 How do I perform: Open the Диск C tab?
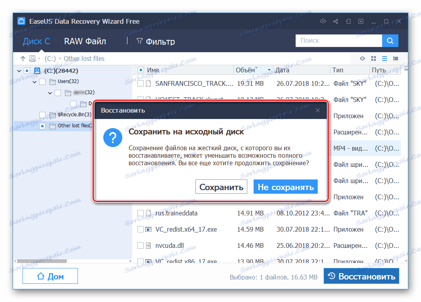pos(36,41)
